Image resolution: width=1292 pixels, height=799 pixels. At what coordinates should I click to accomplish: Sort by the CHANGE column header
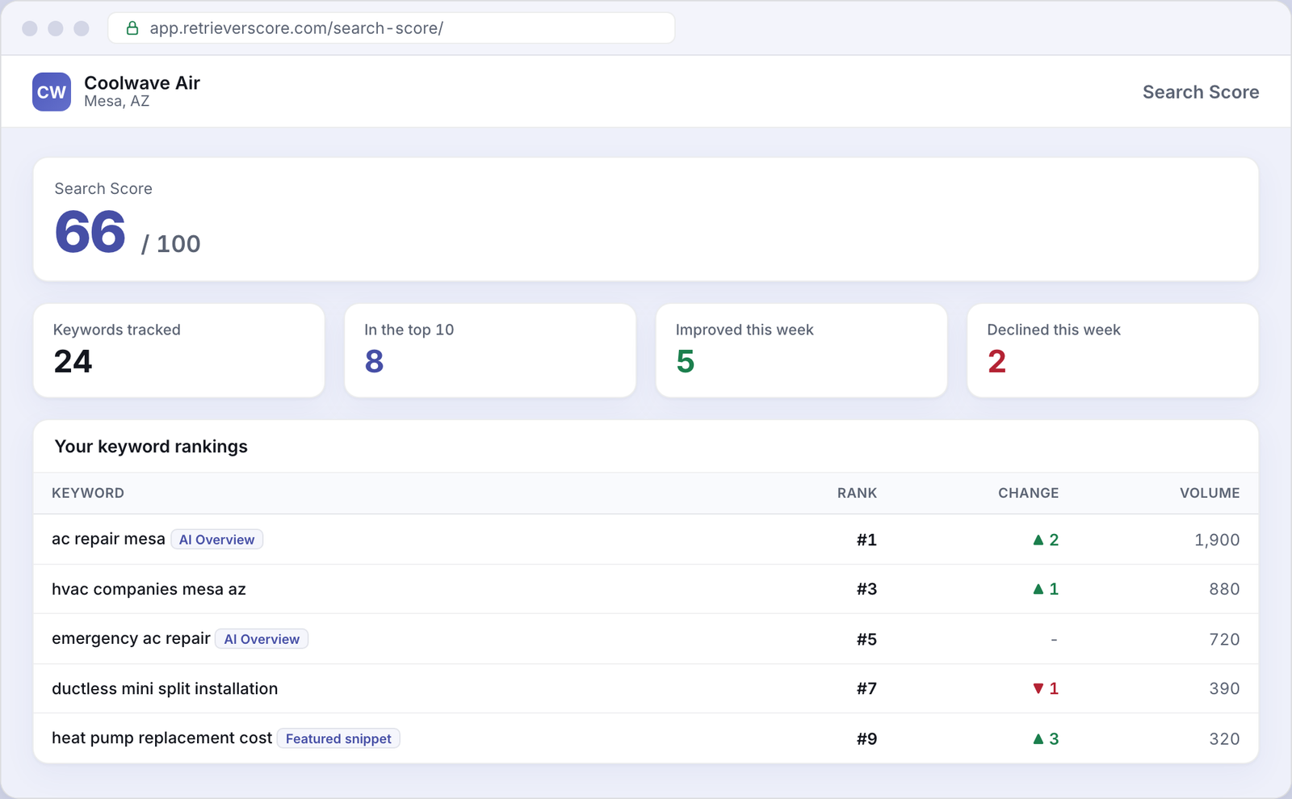point(1028,493)
